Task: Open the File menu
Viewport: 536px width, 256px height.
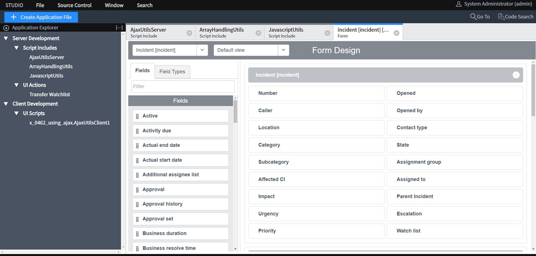Action: 40,5
